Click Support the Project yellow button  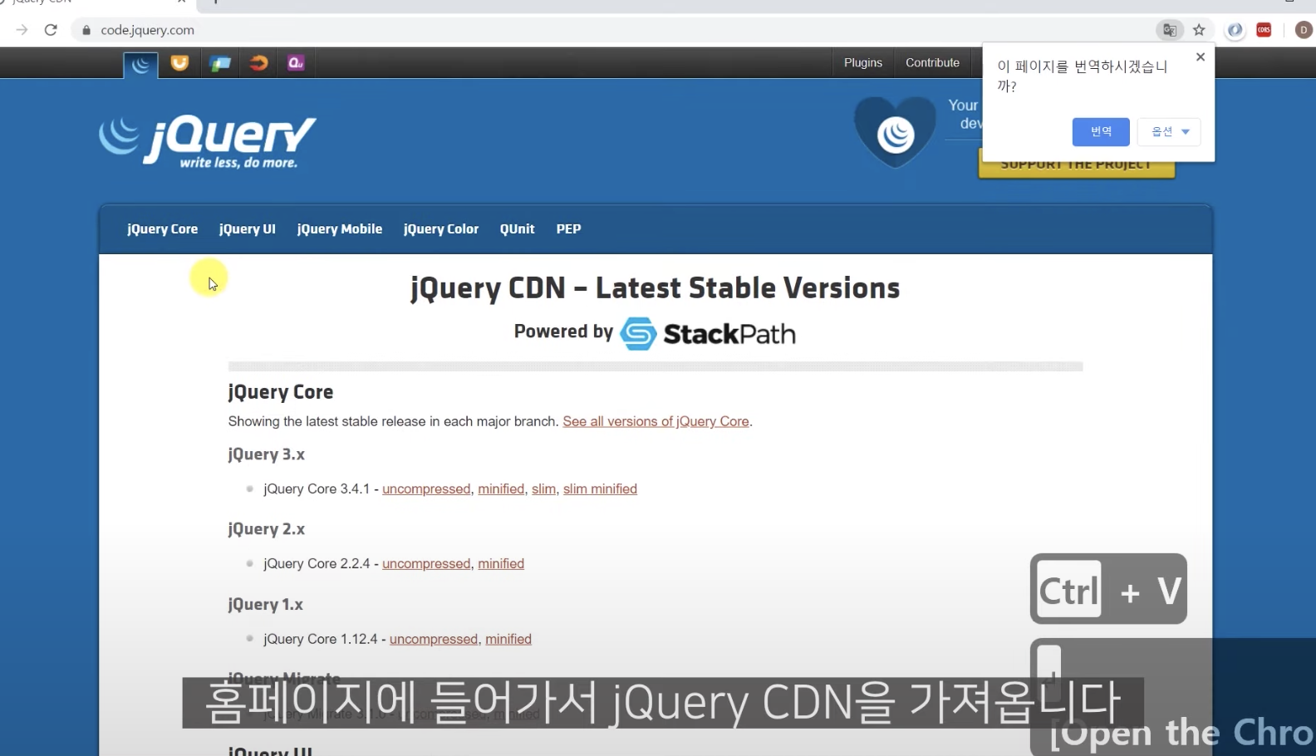coord(1077,164)
